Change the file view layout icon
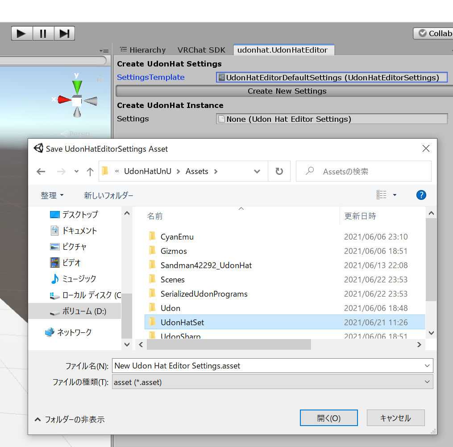The width and height of the screenshot is (453, 447). 381,195
